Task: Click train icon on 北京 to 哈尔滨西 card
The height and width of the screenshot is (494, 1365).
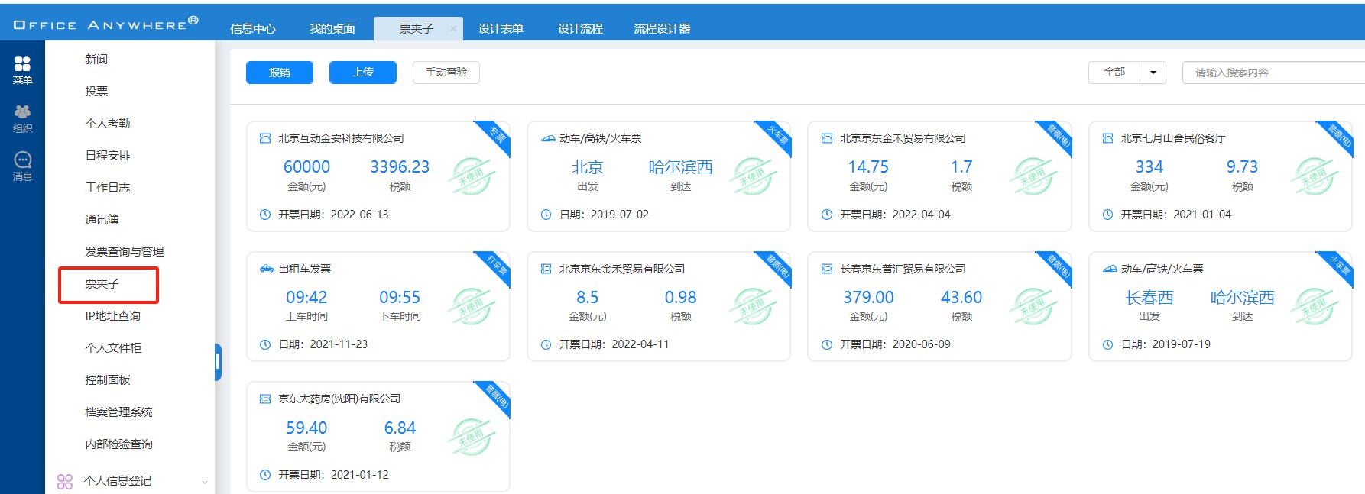Action: (x=547, y=138)
